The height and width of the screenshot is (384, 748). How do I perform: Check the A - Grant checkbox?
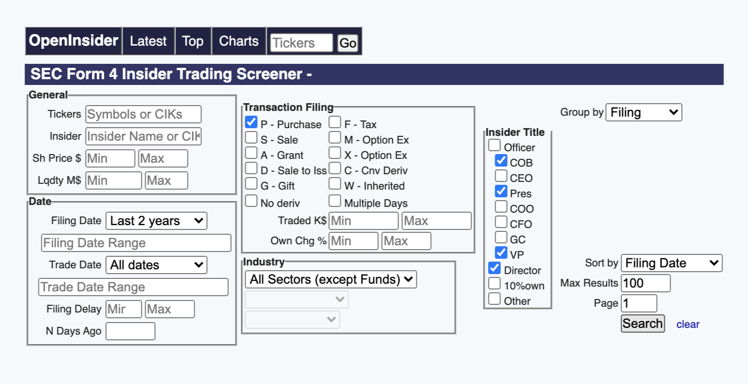[x=251, y=153]
